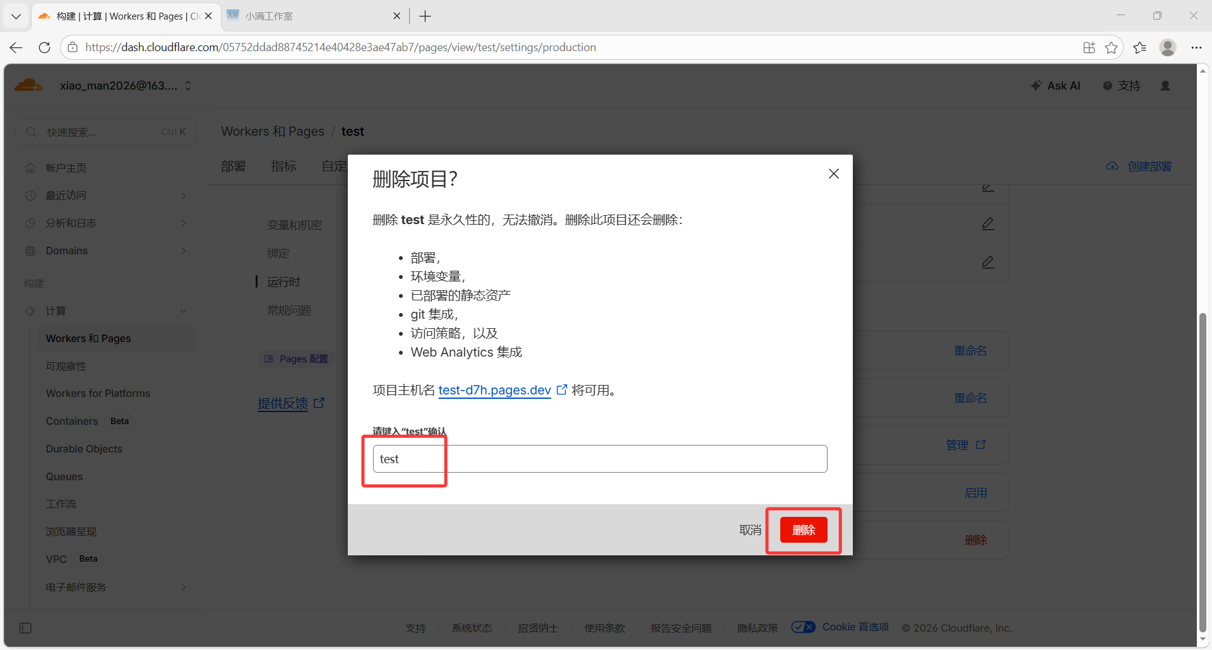Click the favorites star icon
The width and height of the screenshot is (1212, 650).
coord(1111,47)
